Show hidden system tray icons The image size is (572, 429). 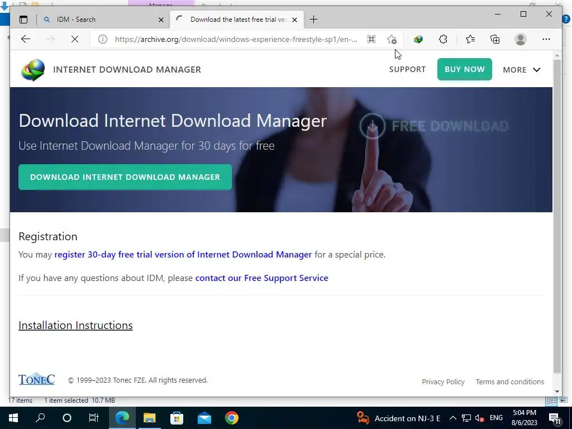[x=452, y=418]
